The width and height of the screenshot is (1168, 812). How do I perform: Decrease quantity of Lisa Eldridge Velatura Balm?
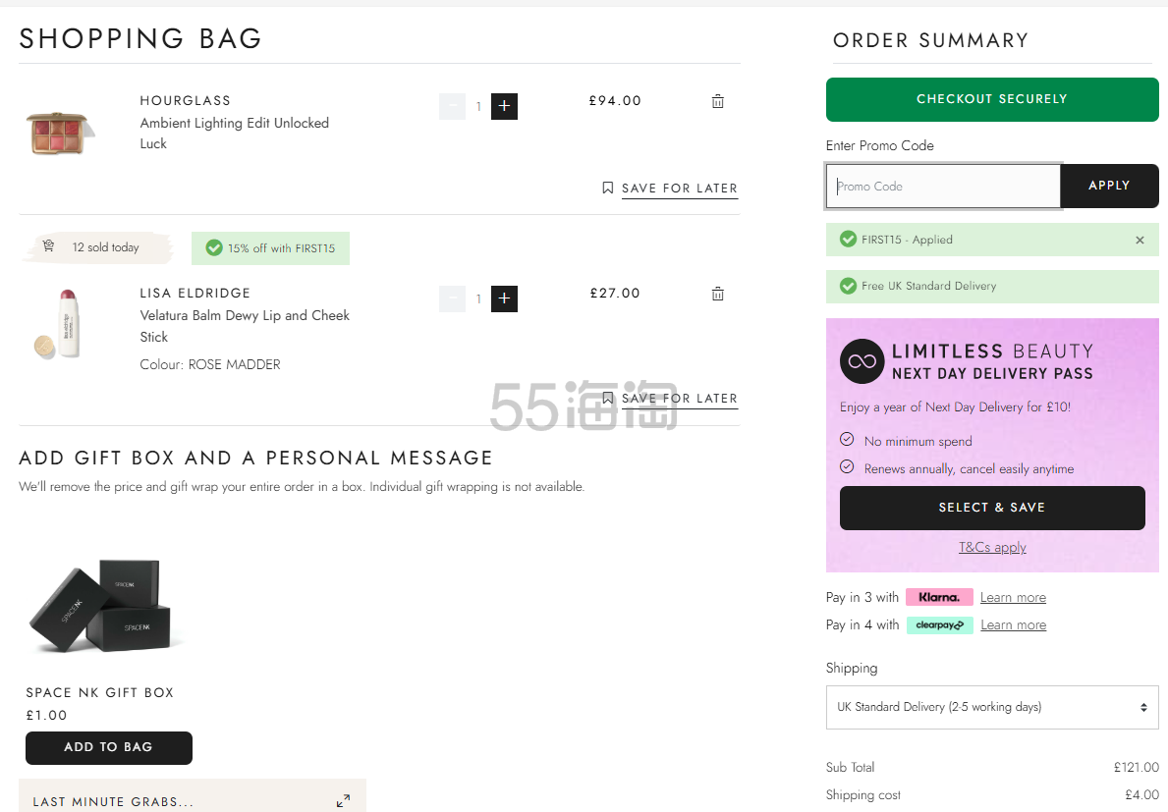(452, 299)
